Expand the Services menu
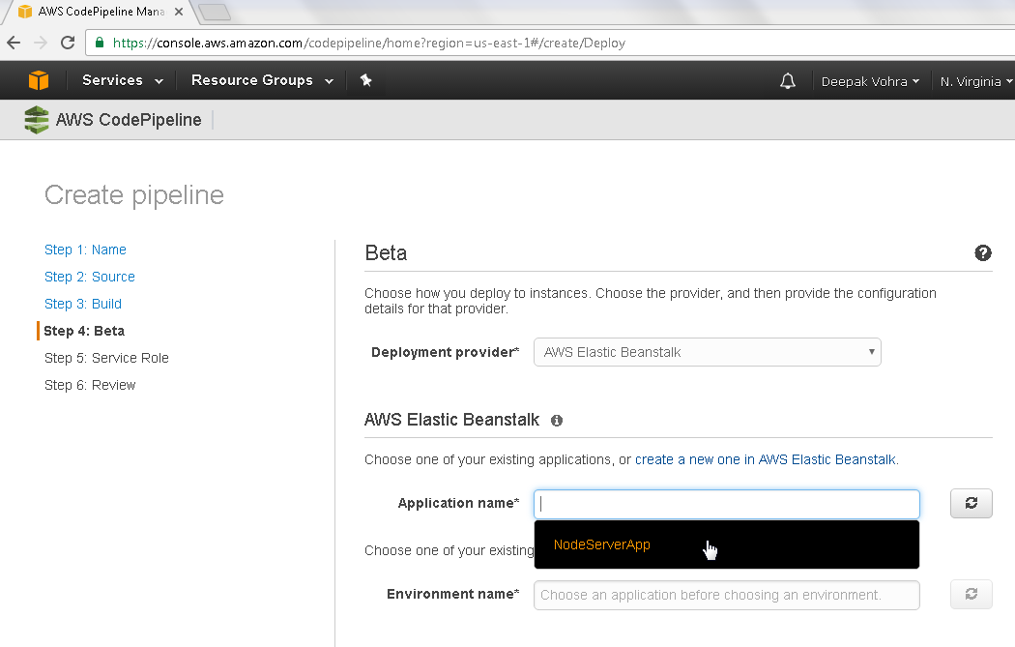Screen dimensions: 1015x647 coord(123,80)
